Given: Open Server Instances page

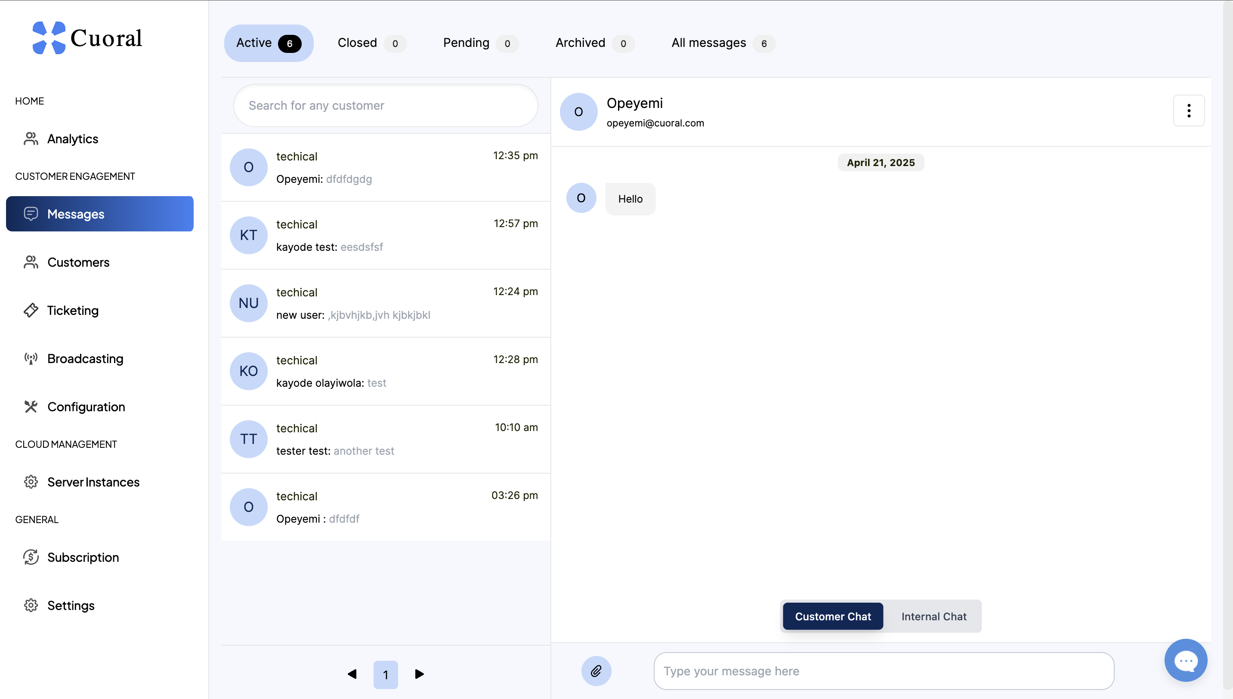Looking at the screenshot, I should (x=93, y=482).
